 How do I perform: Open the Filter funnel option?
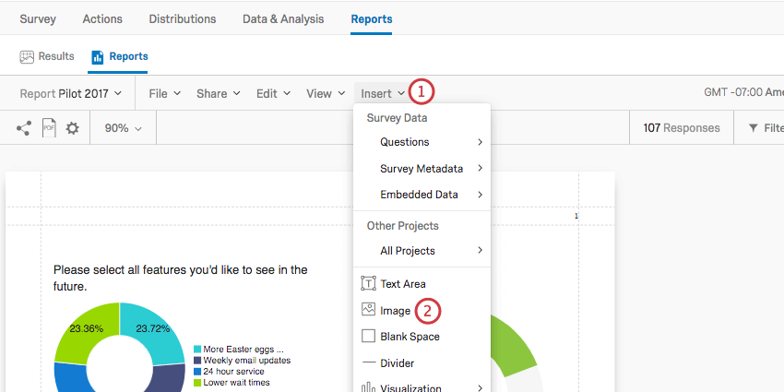(766, 128)
